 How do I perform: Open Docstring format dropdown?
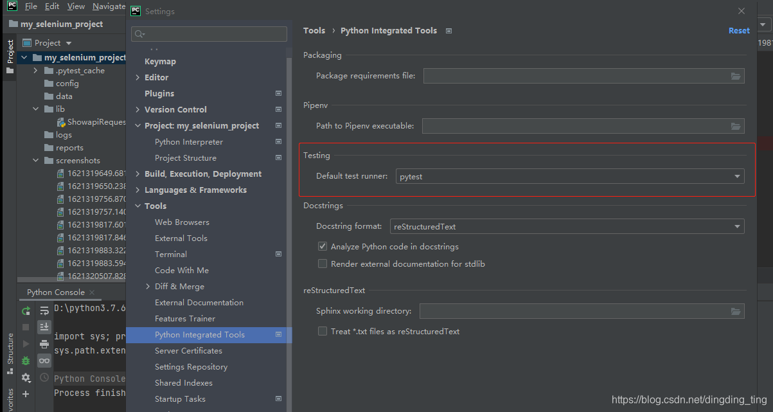pyautogui.click(x=567, y=226)
